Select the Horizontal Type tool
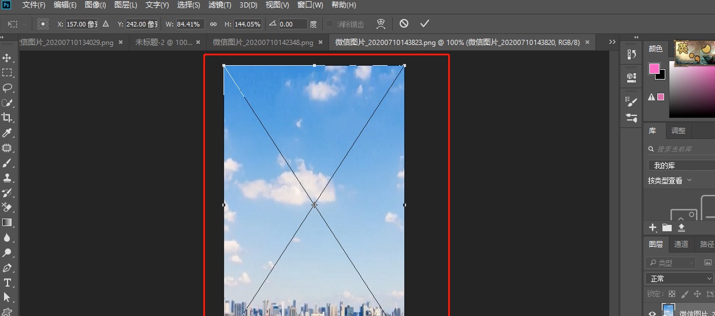 [8, 283]
